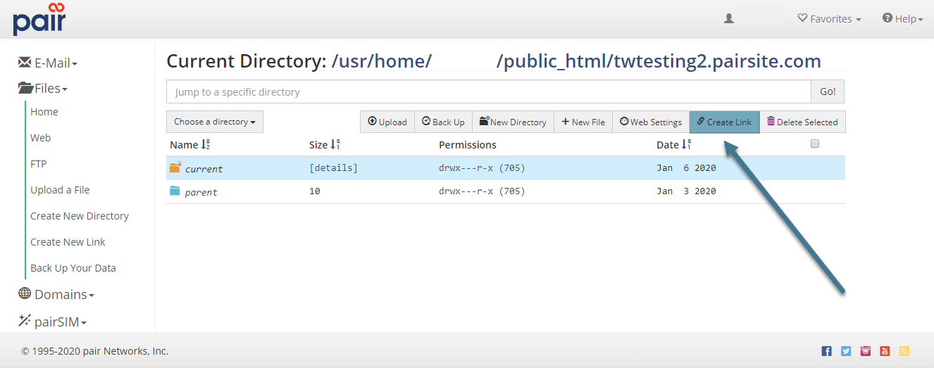Open the Twitter social icon
The height and width of the screenshot is (368, 934).
[846, 351]
